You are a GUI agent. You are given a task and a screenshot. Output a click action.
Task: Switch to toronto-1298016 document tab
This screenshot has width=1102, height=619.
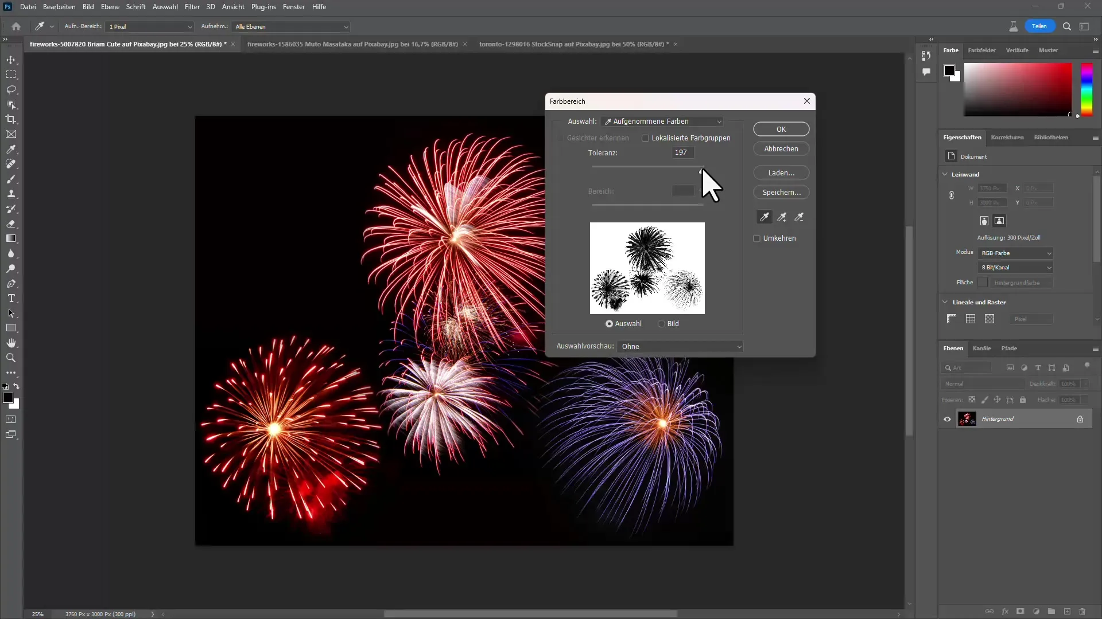[574, 44]
